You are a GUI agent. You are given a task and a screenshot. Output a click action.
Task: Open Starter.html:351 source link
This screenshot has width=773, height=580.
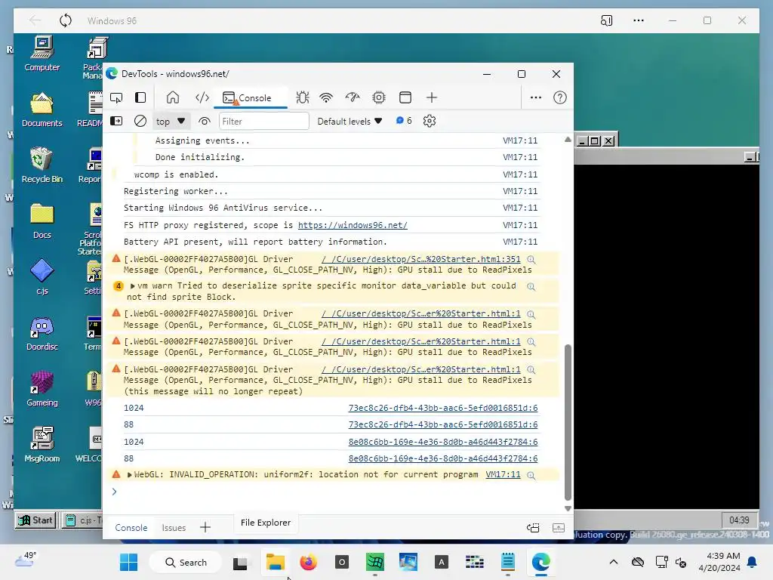[421, 260]
